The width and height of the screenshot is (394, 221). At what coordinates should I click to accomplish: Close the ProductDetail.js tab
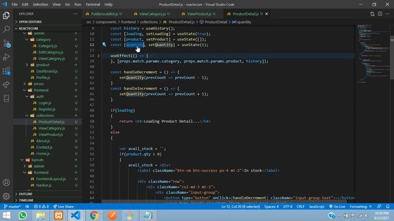tap(267, 14)
